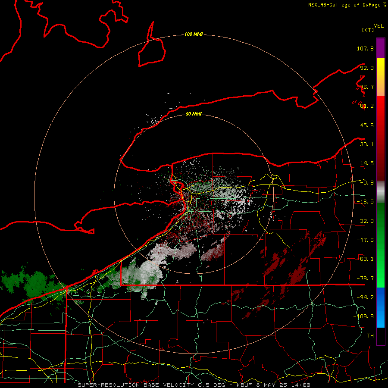
Task: Select the 76.7 velocity scale value
Action: point(367,87)
